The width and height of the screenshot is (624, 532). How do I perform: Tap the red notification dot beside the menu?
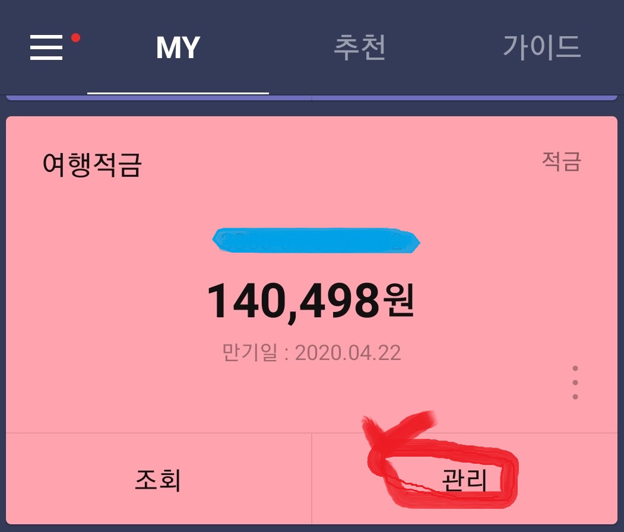coord(75,38)
